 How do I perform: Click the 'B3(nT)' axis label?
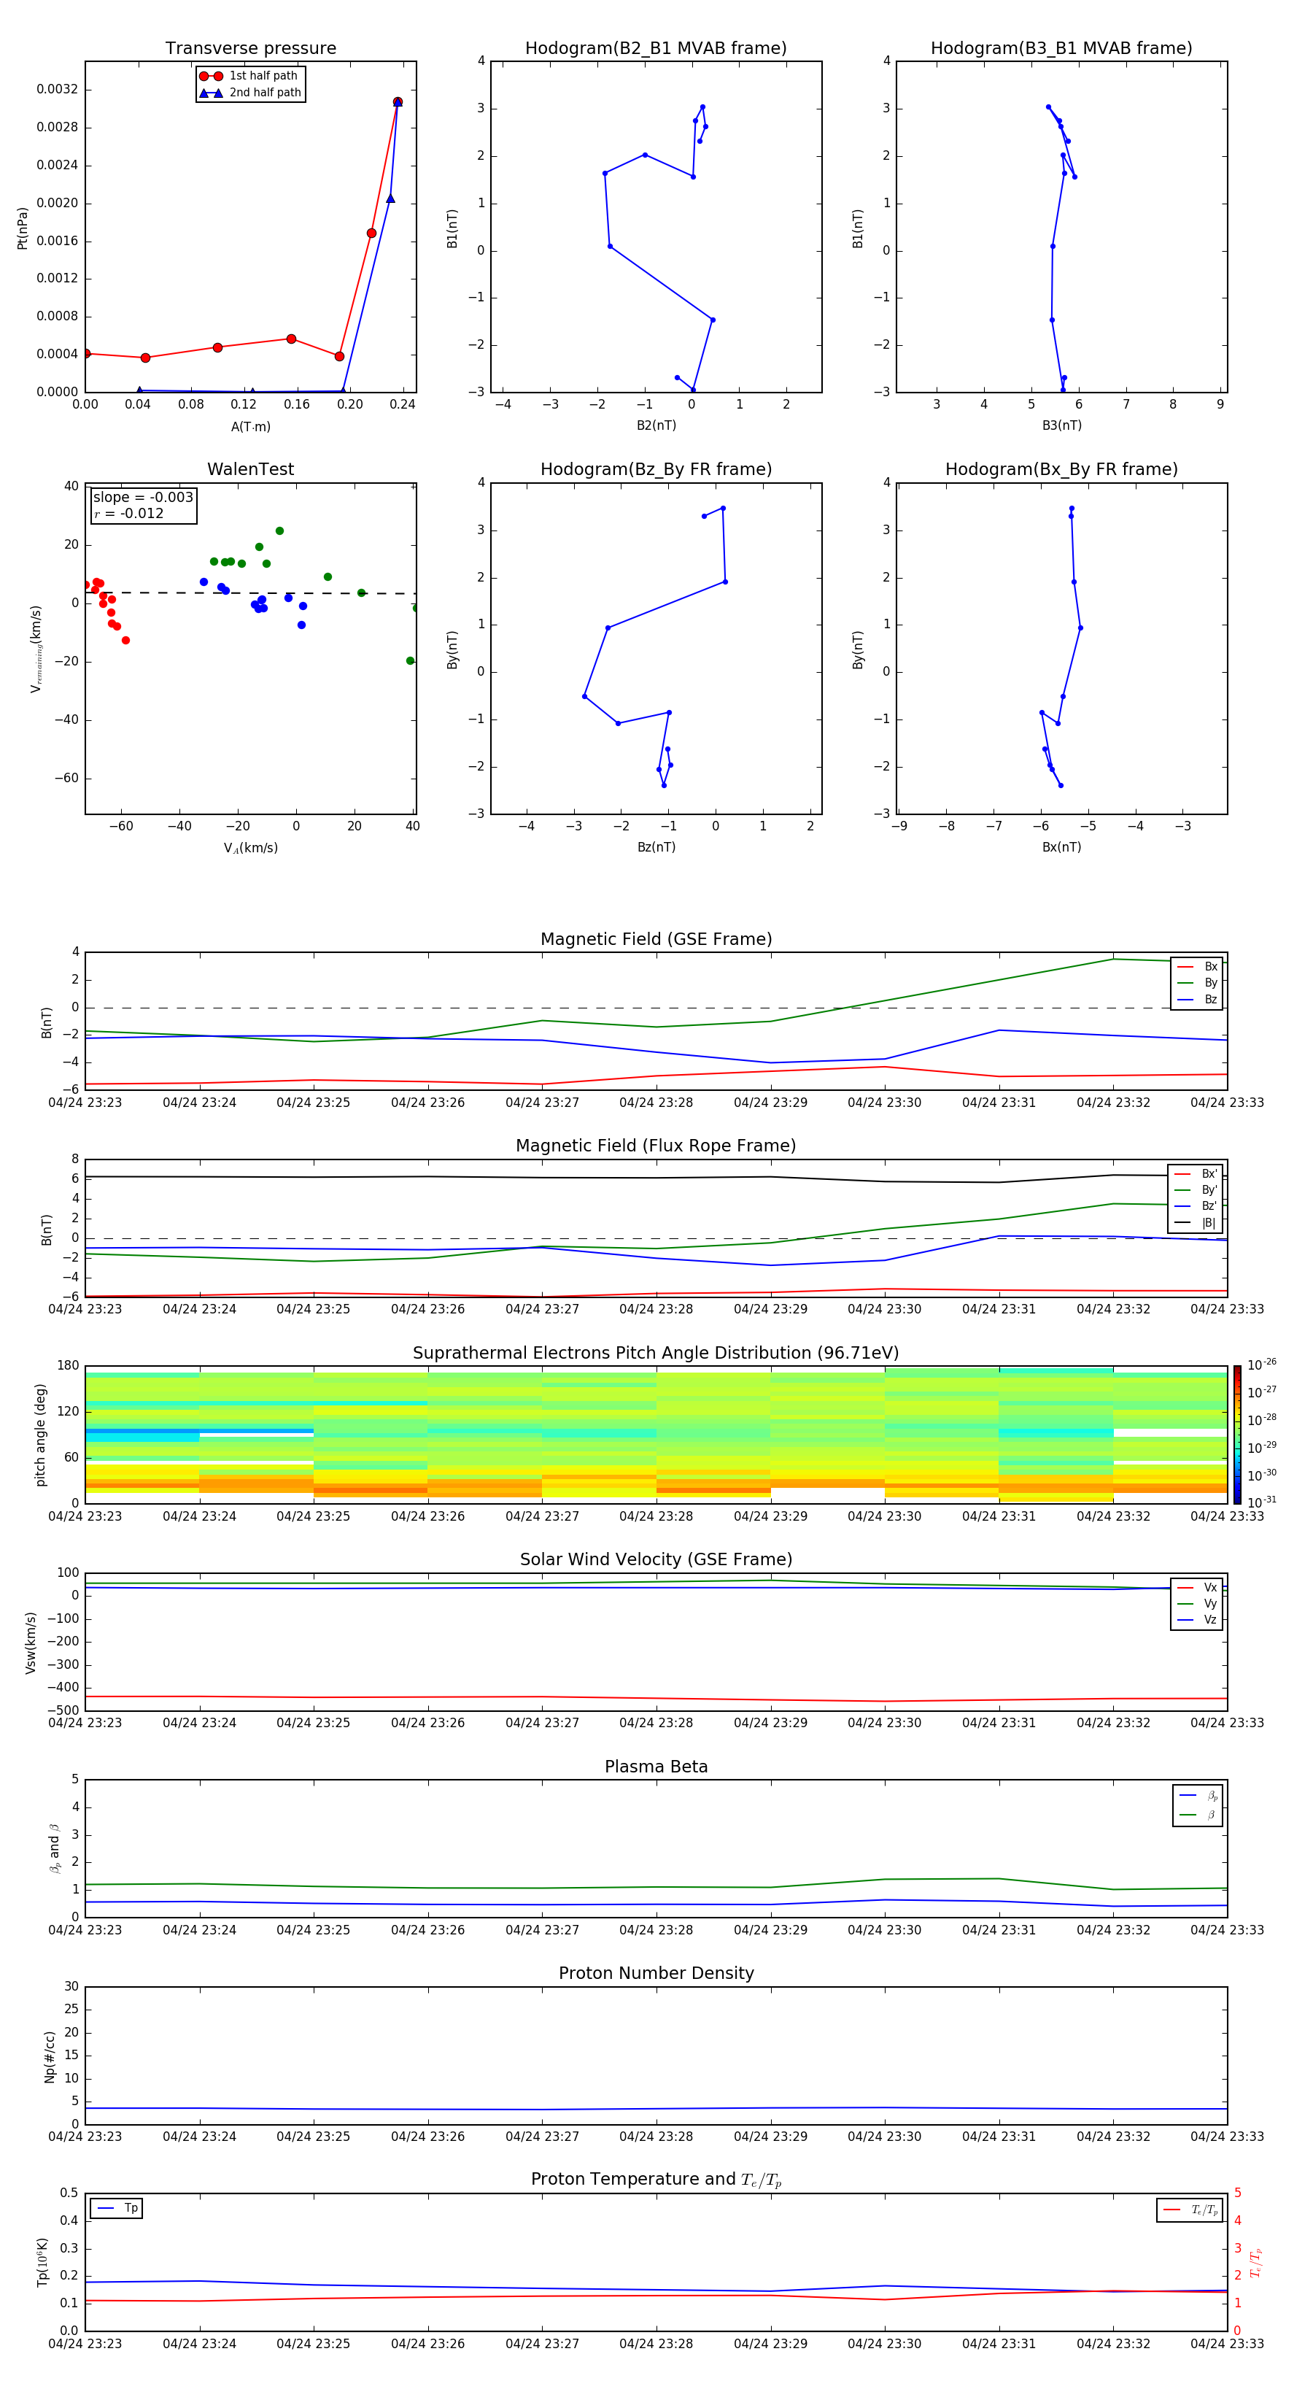coord(1061,425)
